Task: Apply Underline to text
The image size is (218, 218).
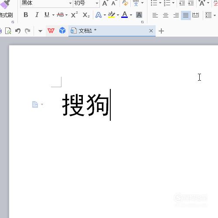Action: coord(47,15)
